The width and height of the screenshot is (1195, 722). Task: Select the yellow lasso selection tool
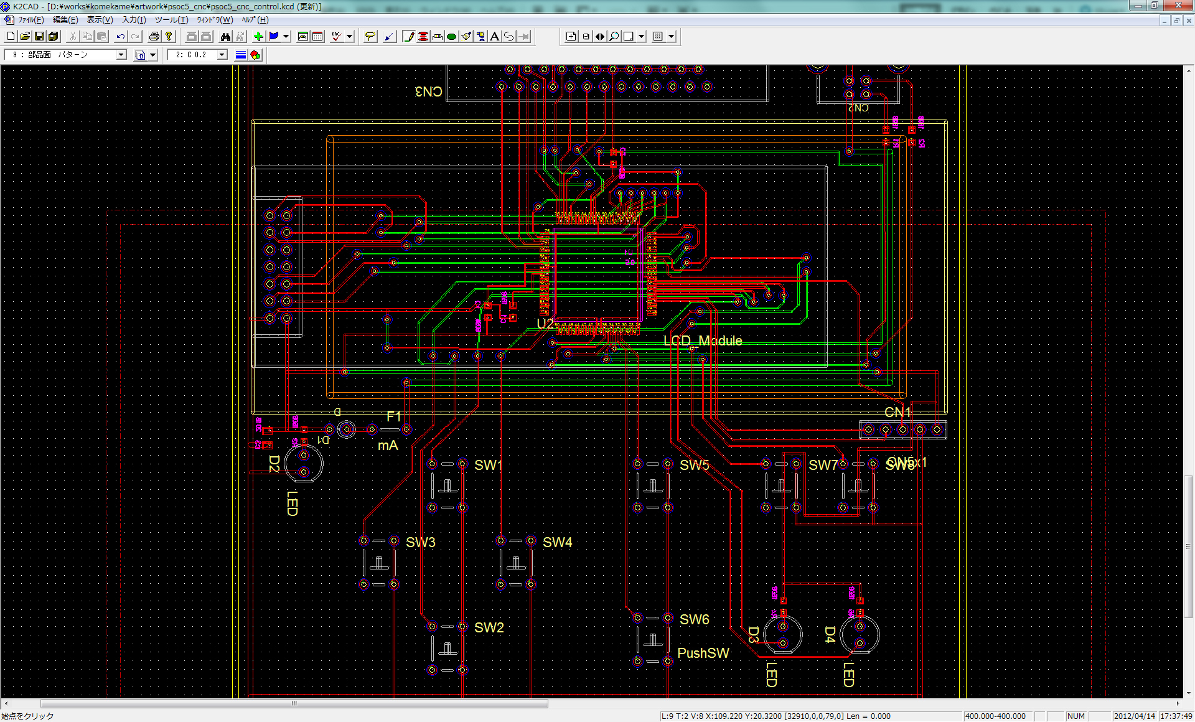[x=370, y=37]
